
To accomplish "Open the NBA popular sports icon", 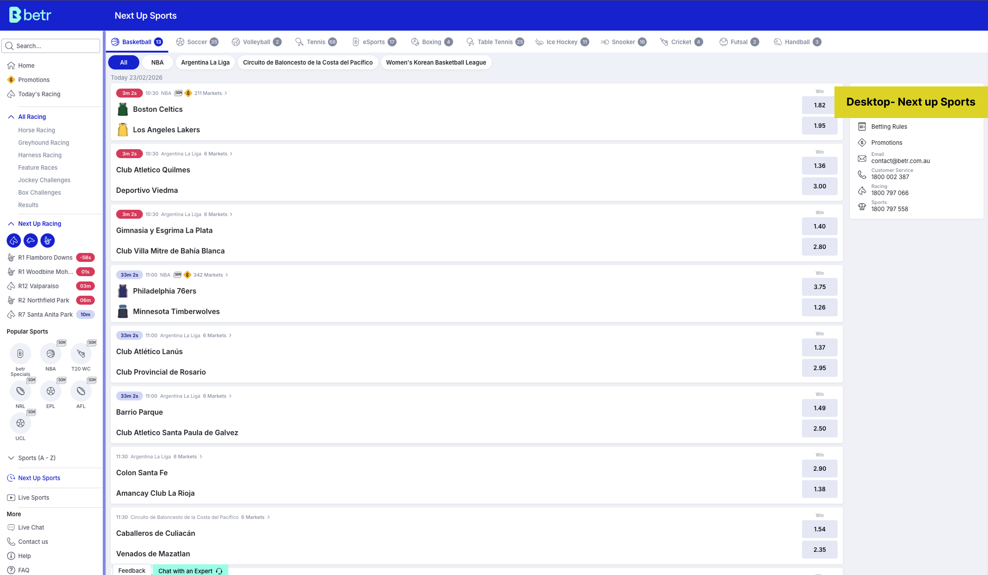I will point(51,354).
